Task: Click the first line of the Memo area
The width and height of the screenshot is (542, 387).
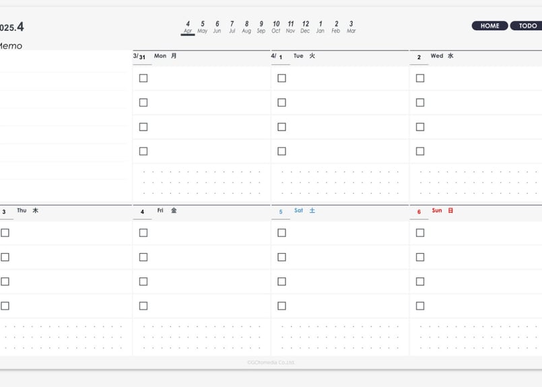Action: coord(63,63)
